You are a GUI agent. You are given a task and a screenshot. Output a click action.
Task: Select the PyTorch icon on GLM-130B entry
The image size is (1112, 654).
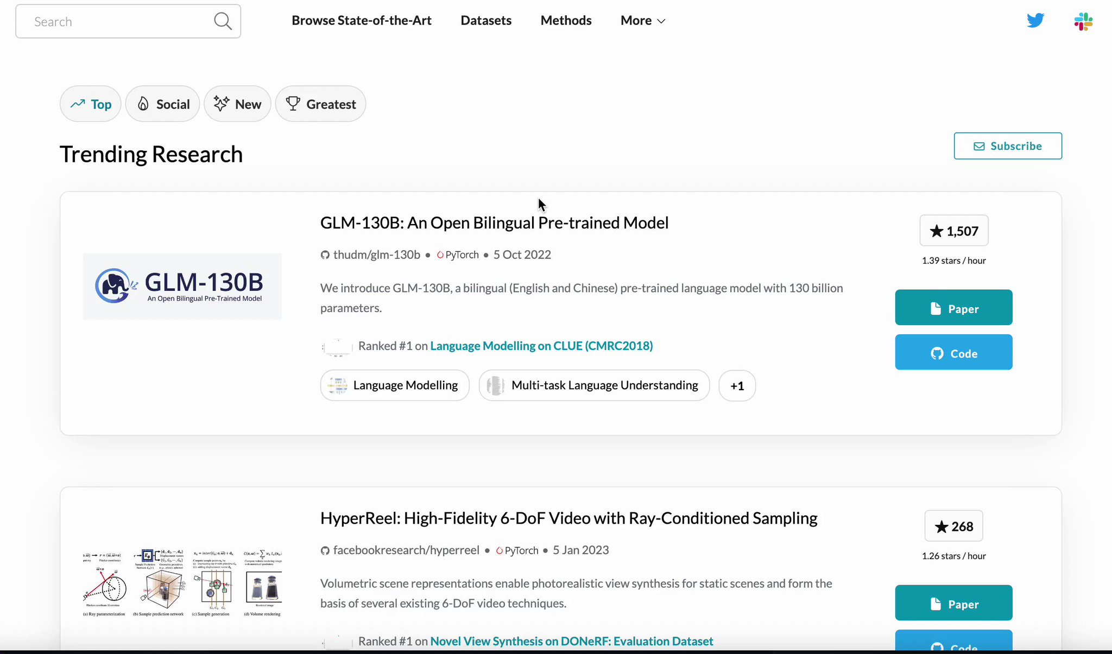point(440,255)
